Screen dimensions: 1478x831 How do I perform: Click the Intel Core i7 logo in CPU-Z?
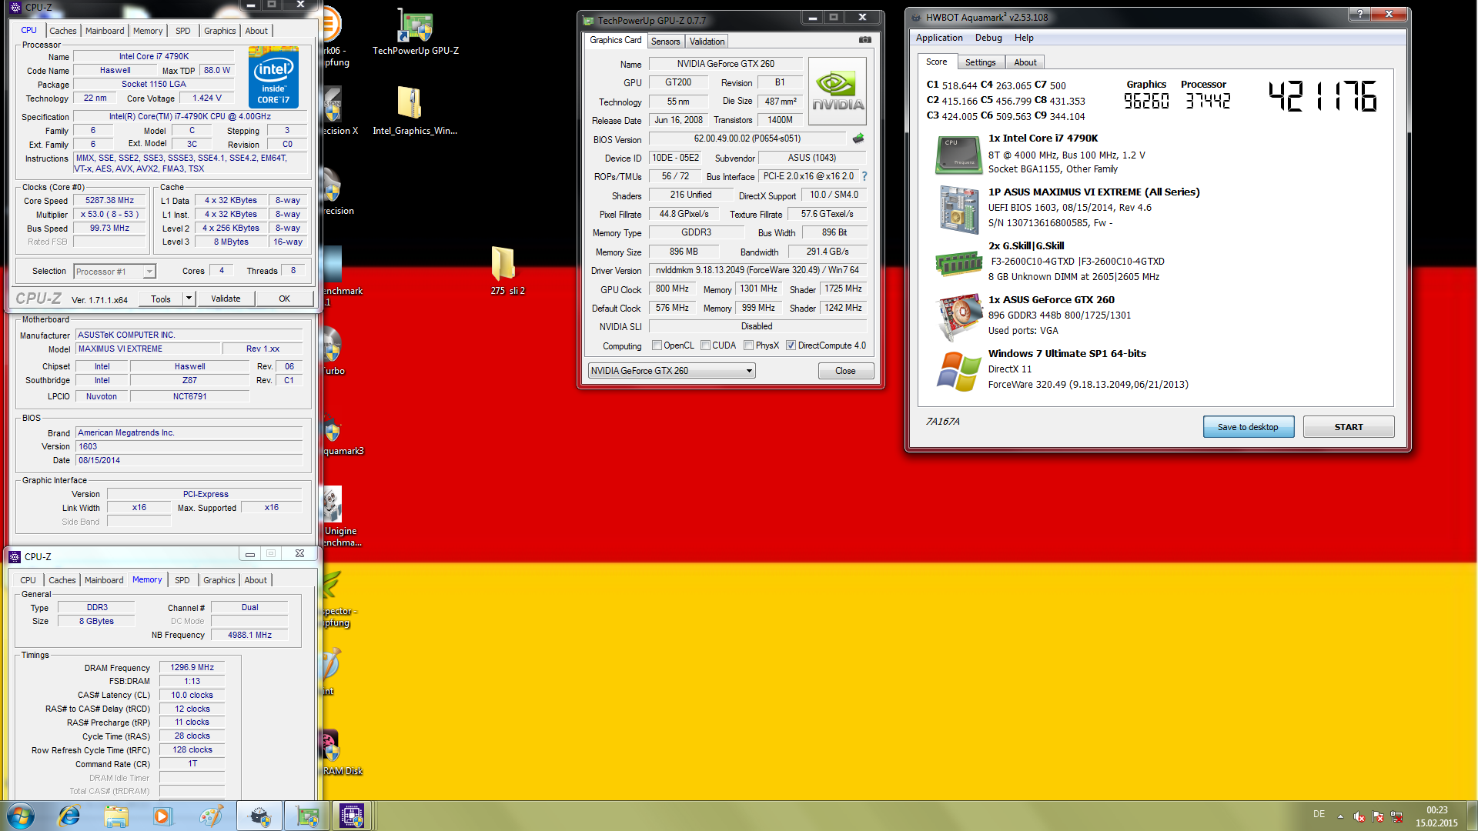[273, 78]
